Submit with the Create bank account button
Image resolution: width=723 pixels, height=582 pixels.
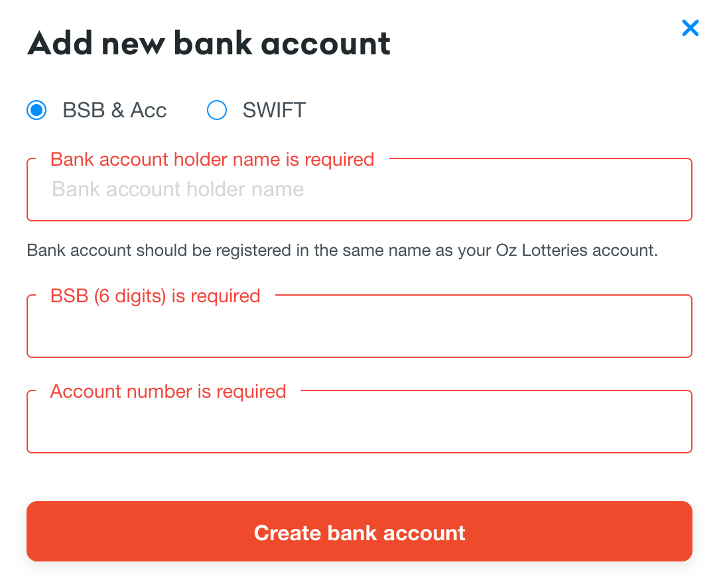360,532
